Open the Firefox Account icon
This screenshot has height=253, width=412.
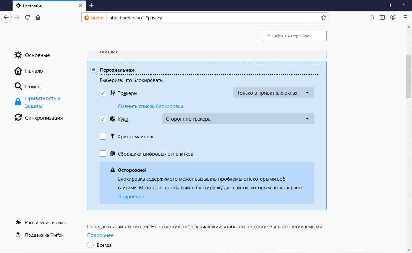392,18
